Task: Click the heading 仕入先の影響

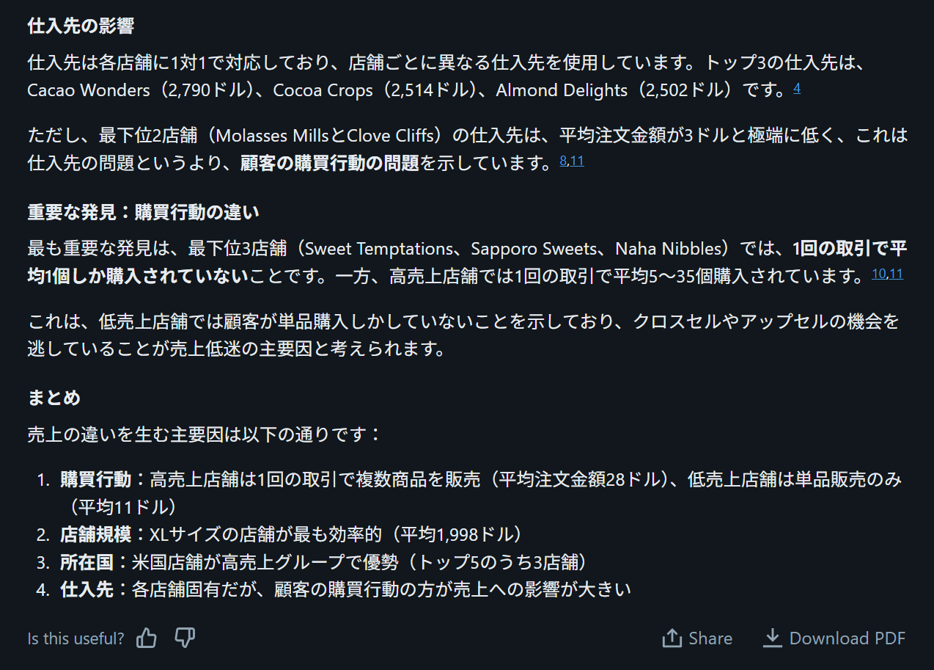Action: tap(81, 26)
